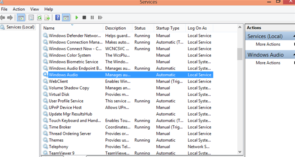
Task: Select the Windows Defender Network service row
Action: click(75, 35)
